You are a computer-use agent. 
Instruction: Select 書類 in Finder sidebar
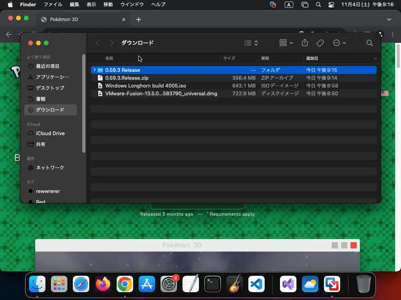51,99
